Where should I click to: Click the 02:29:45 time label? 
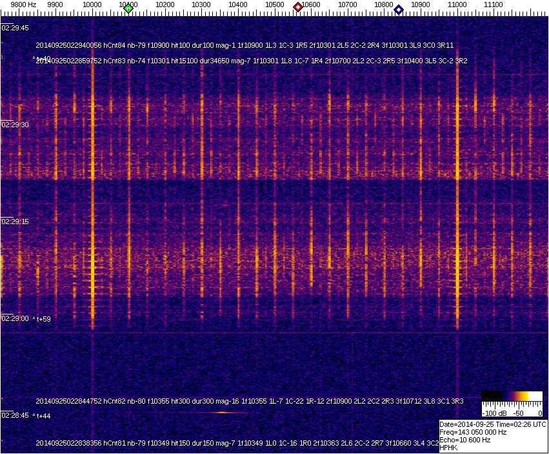(14, 28)
